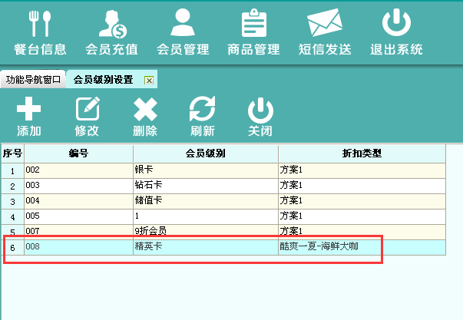Click the 关闭 close power icon

pos(260,110)
